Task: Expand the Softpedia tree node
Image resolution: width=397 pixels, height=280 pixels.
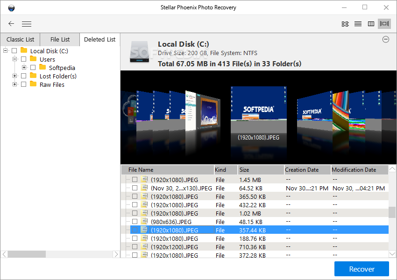Action: click(x=24, y=67)
